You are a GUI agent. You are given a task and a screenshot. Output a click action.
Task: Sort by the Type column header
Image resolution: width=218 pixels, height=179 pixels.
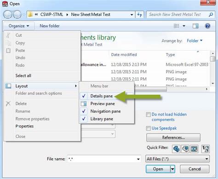(170, 55)
